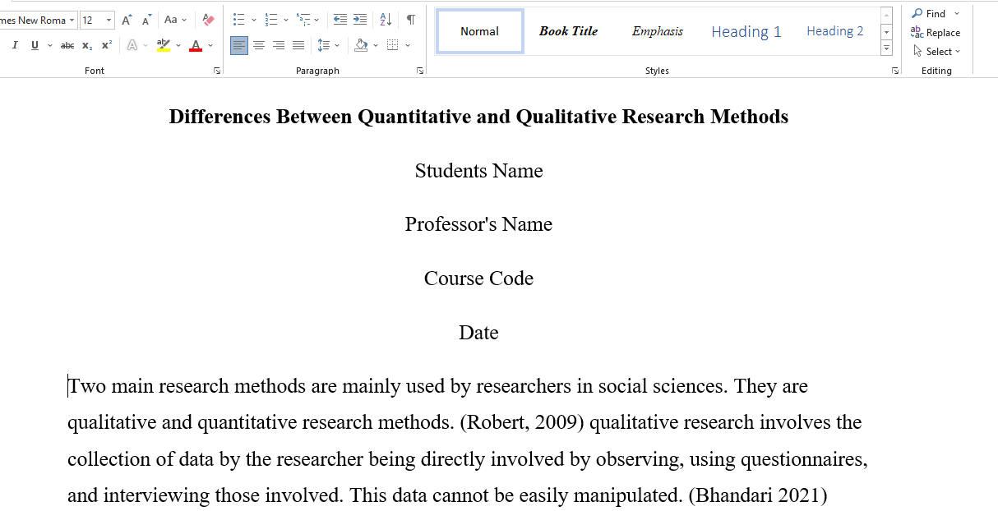
Task: Insert a bulleted list
Action: 239,20
